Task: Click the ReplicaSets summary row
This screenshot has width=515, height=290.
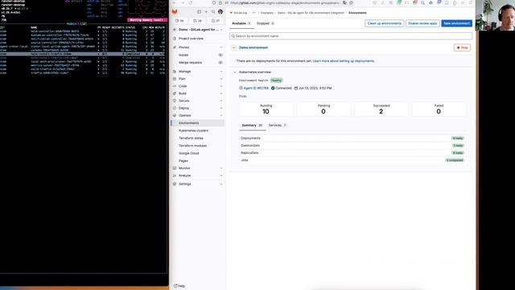Action: [352, 153]
